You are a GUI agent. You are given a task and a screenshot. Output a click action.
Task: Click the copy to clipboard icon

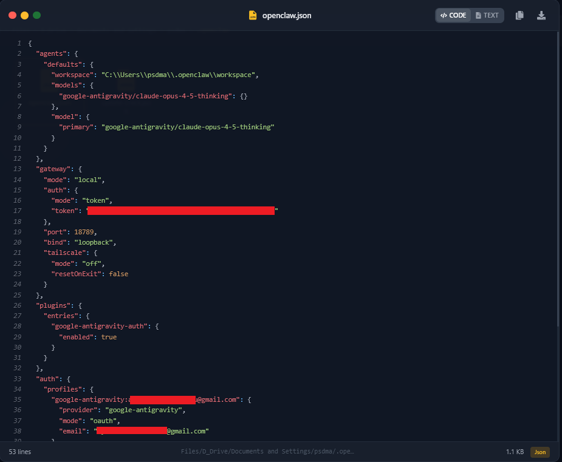point(519,15)
